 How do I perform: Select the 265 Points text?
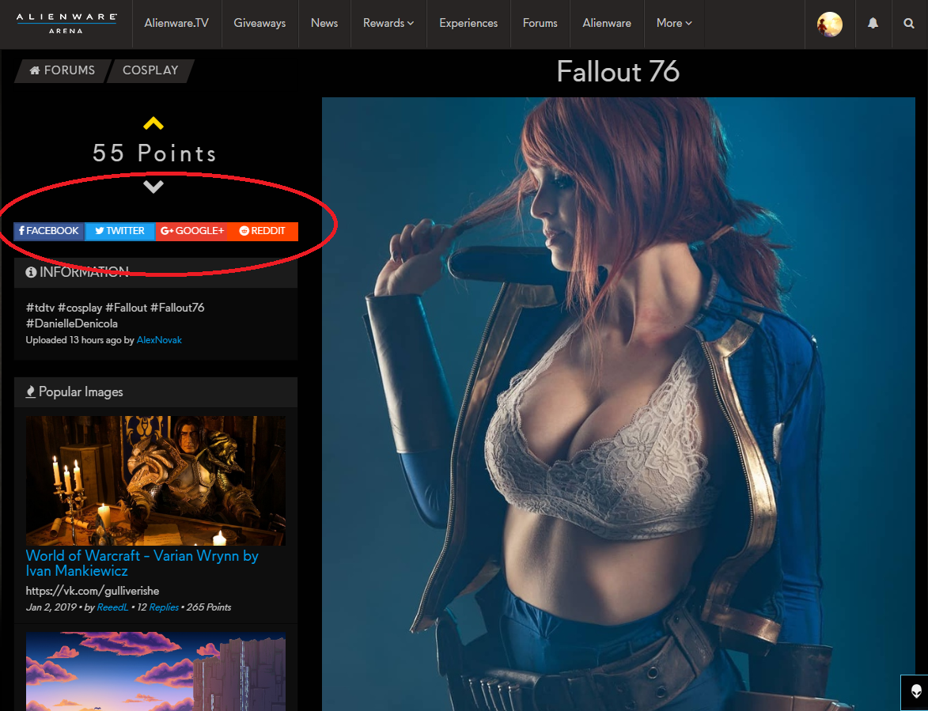click(x=209, y=607)
